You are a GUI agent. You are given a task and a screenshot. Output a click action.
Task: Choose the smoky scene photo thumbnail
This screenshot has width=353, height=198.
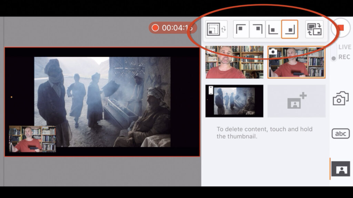pyautogui.click(x=234, y=101)
